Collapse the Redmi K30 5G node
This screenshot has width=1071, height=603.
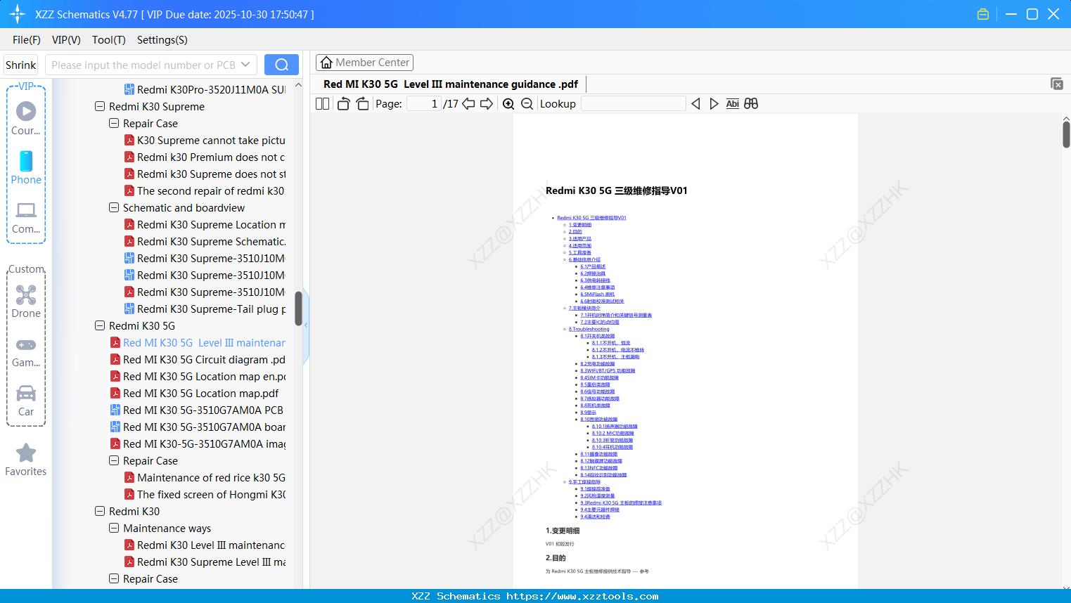pyautogui.click(x=100, y=326)
